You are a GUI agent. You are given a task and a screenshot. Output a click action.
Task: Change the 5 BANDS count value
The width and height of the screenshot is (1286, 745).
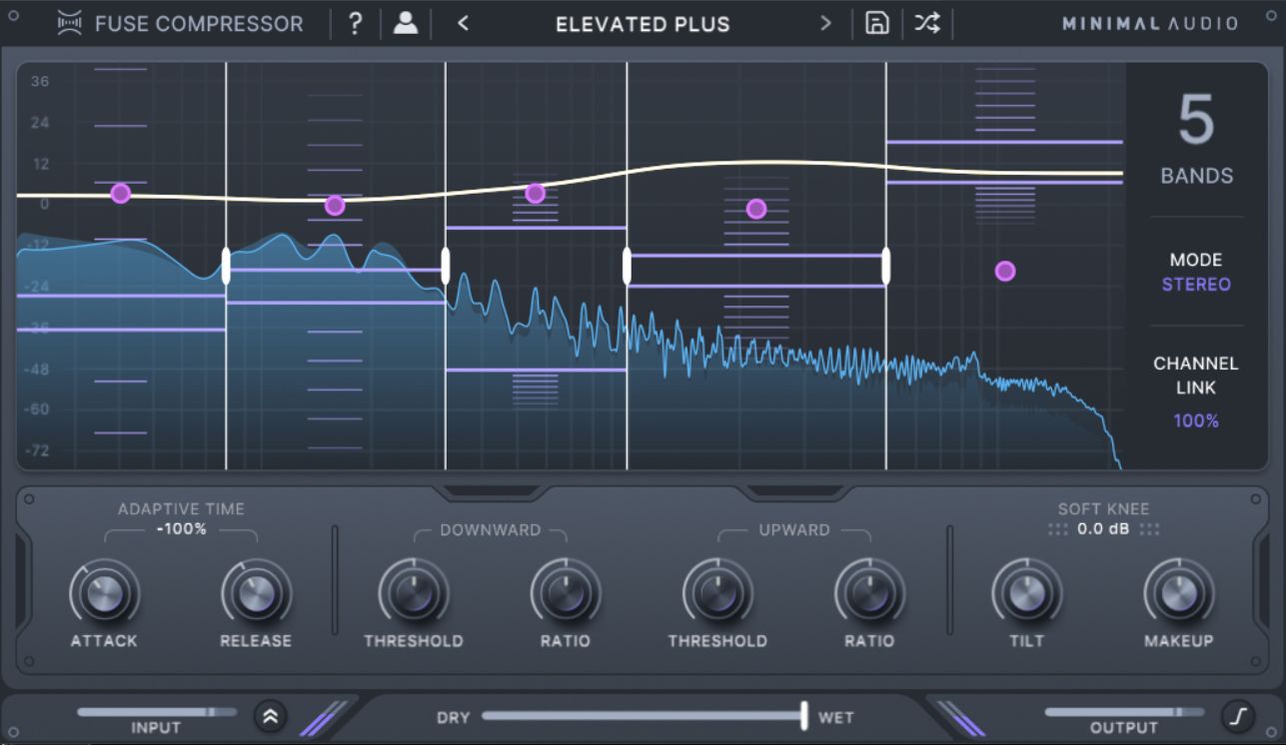point(1196,122)
